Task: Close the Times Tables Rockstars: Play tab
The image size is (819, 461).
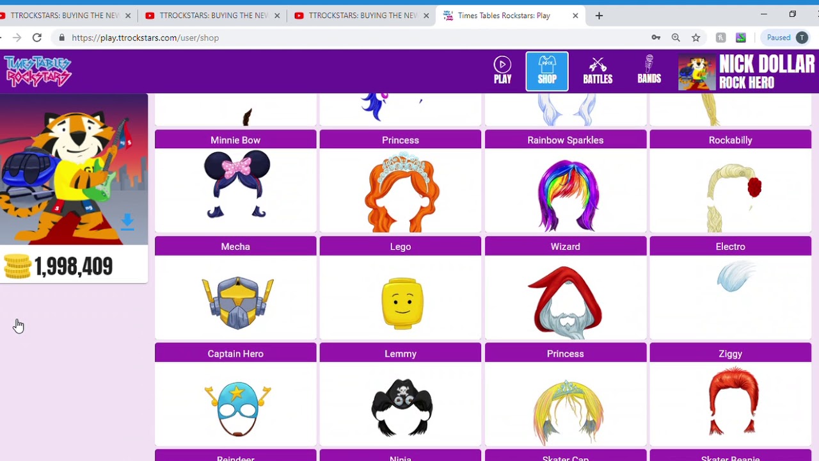Action: (x=575, y=15)
